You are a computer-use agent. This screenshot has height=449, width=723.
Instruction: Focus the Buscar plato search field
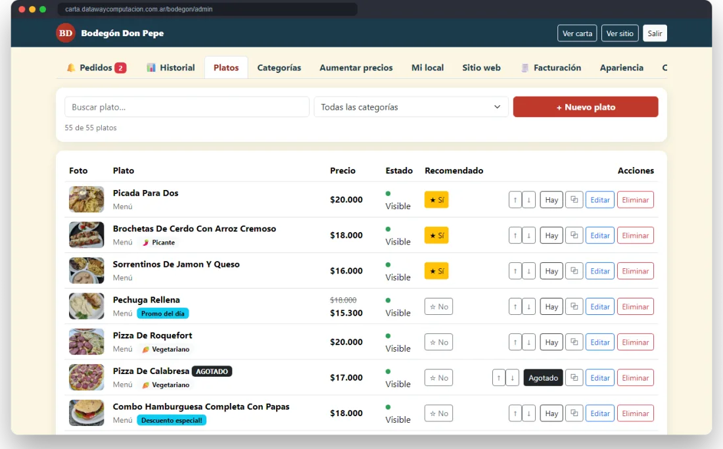click(x=187, y=107)
